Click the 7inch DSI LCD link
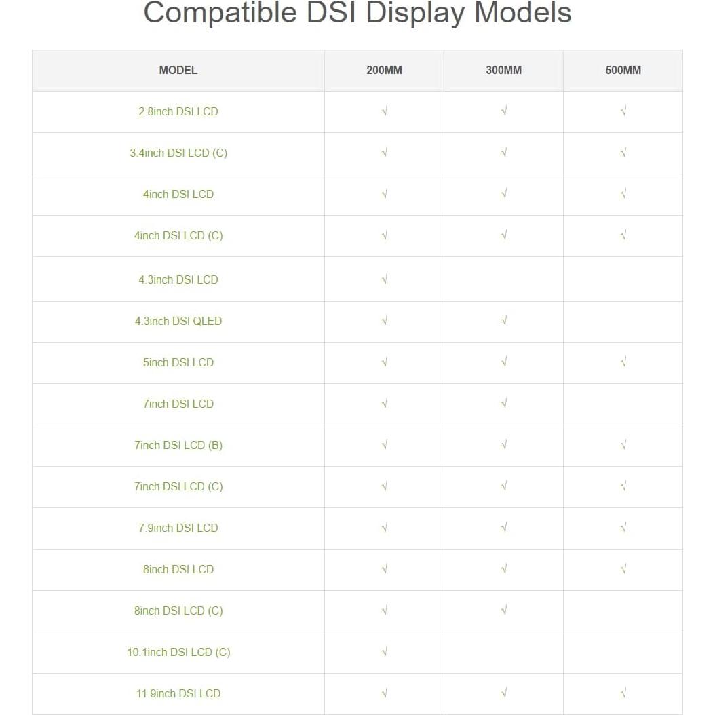 coord(178,404)
